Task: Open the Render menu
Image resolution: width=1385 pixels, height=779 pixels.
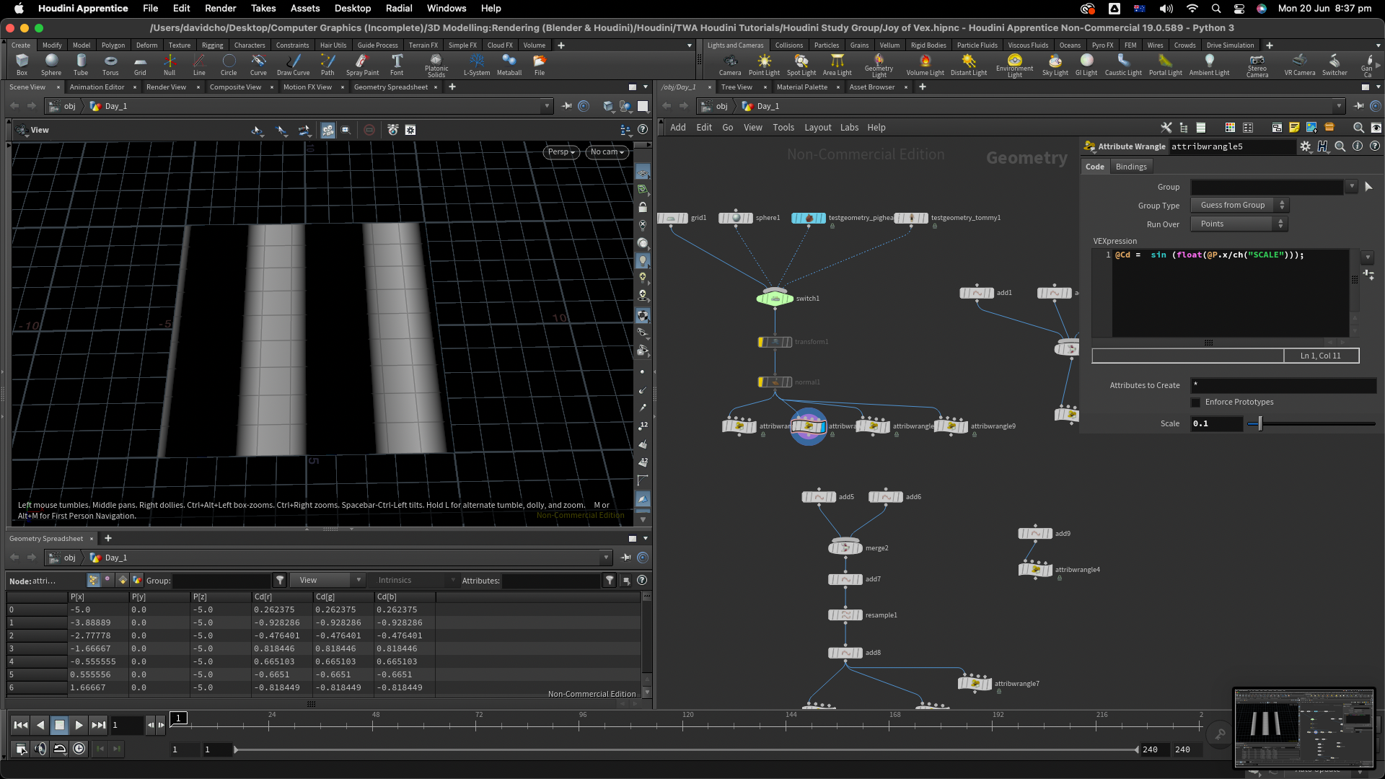Action: (x=220, y=8)
